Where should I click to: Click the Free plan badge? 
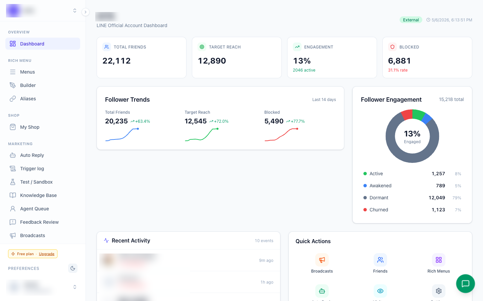point(33,254)
